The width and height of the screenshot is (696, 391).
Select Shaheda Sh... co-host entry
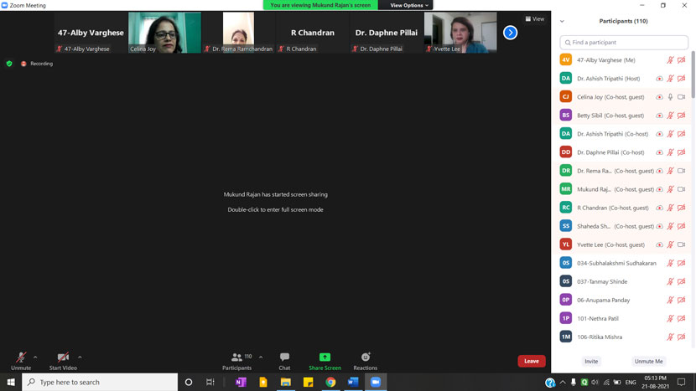621,226
